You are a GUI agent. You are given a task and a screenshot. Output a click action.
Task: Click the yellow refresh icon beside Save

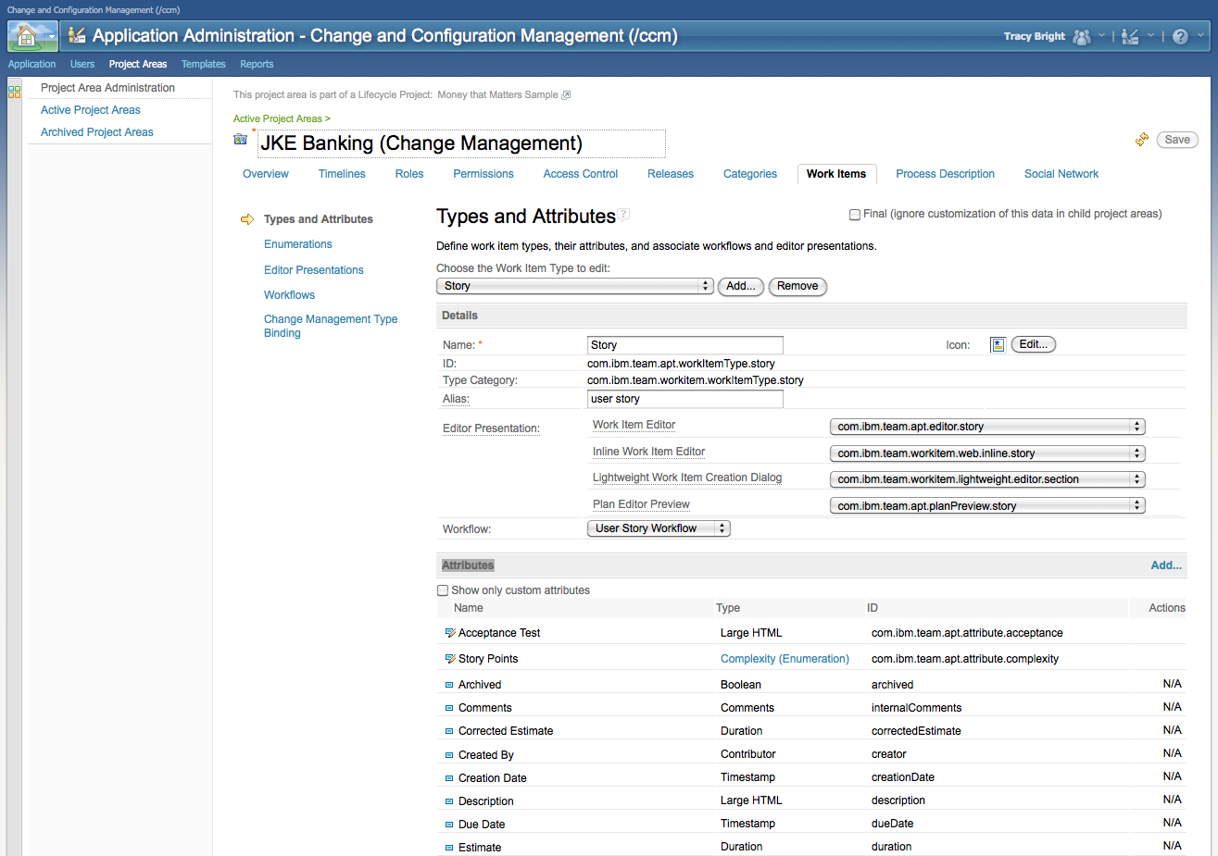click(x=1142, y=140)
